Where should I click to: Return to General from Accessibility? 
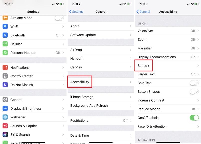click(143, 11)
